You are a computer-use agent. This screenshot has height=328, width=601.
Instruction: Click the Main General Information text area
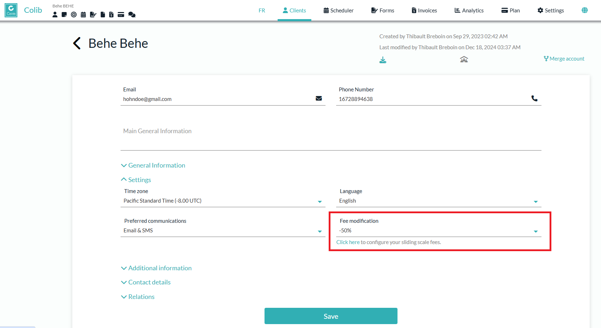tap(331, 137)
